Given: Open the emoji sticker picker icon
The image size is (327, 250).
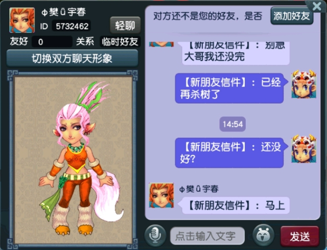Looking at the screenshot, I should (x=264, y=235).
